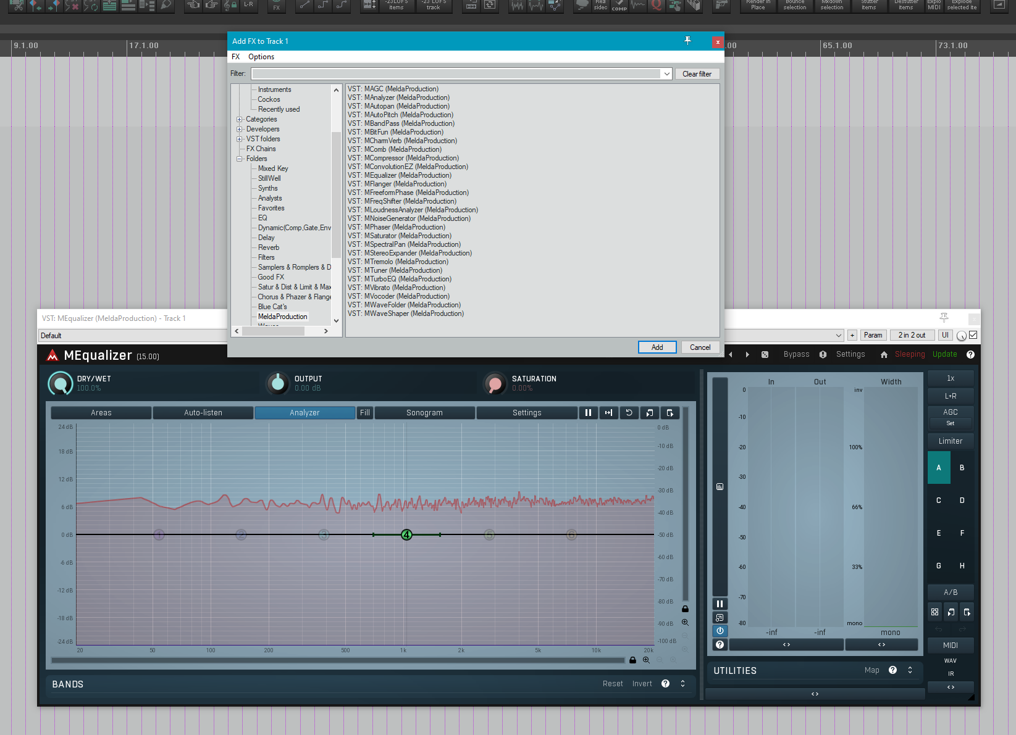Image resolution: width=1016 pixels, height=735 pixels.
Task: Click the FX button in the top toolbar
Action: point(276,6)
